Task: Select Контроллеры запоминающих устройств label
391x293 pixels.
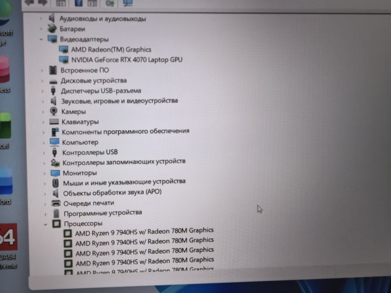Action: pyautogui.click(x=124, y=162)
